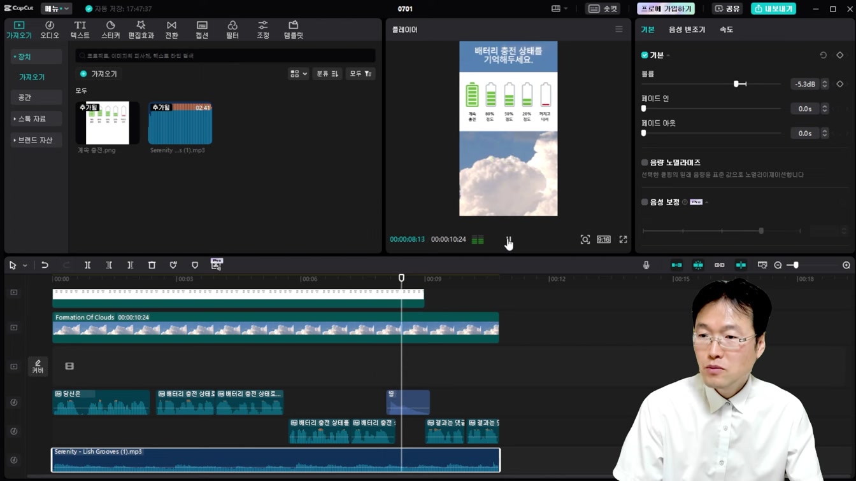This screenshot has width=856, height=481.
Task: Uncheck the 기본 section checkbox
Action: pyautogui.click(x=645, y=55)
